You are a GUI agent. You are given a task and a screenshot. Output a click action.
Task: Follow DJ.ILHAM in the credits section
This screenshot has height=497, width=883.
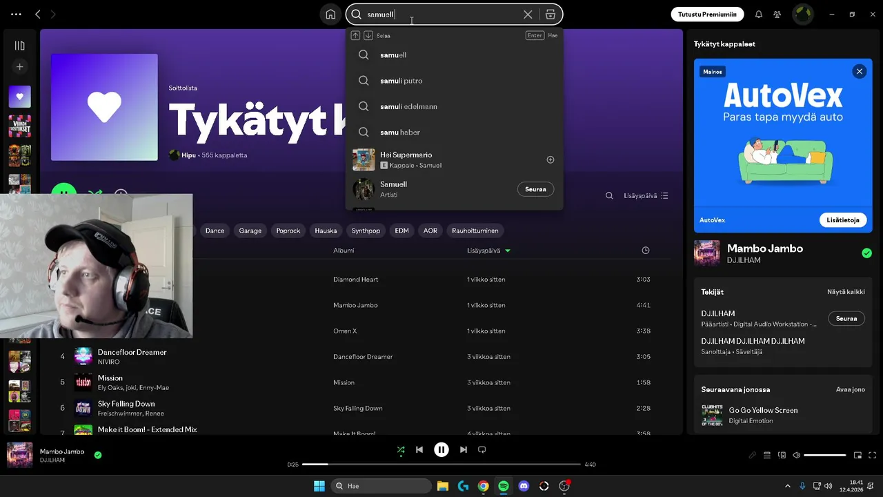tap(846, 319)
